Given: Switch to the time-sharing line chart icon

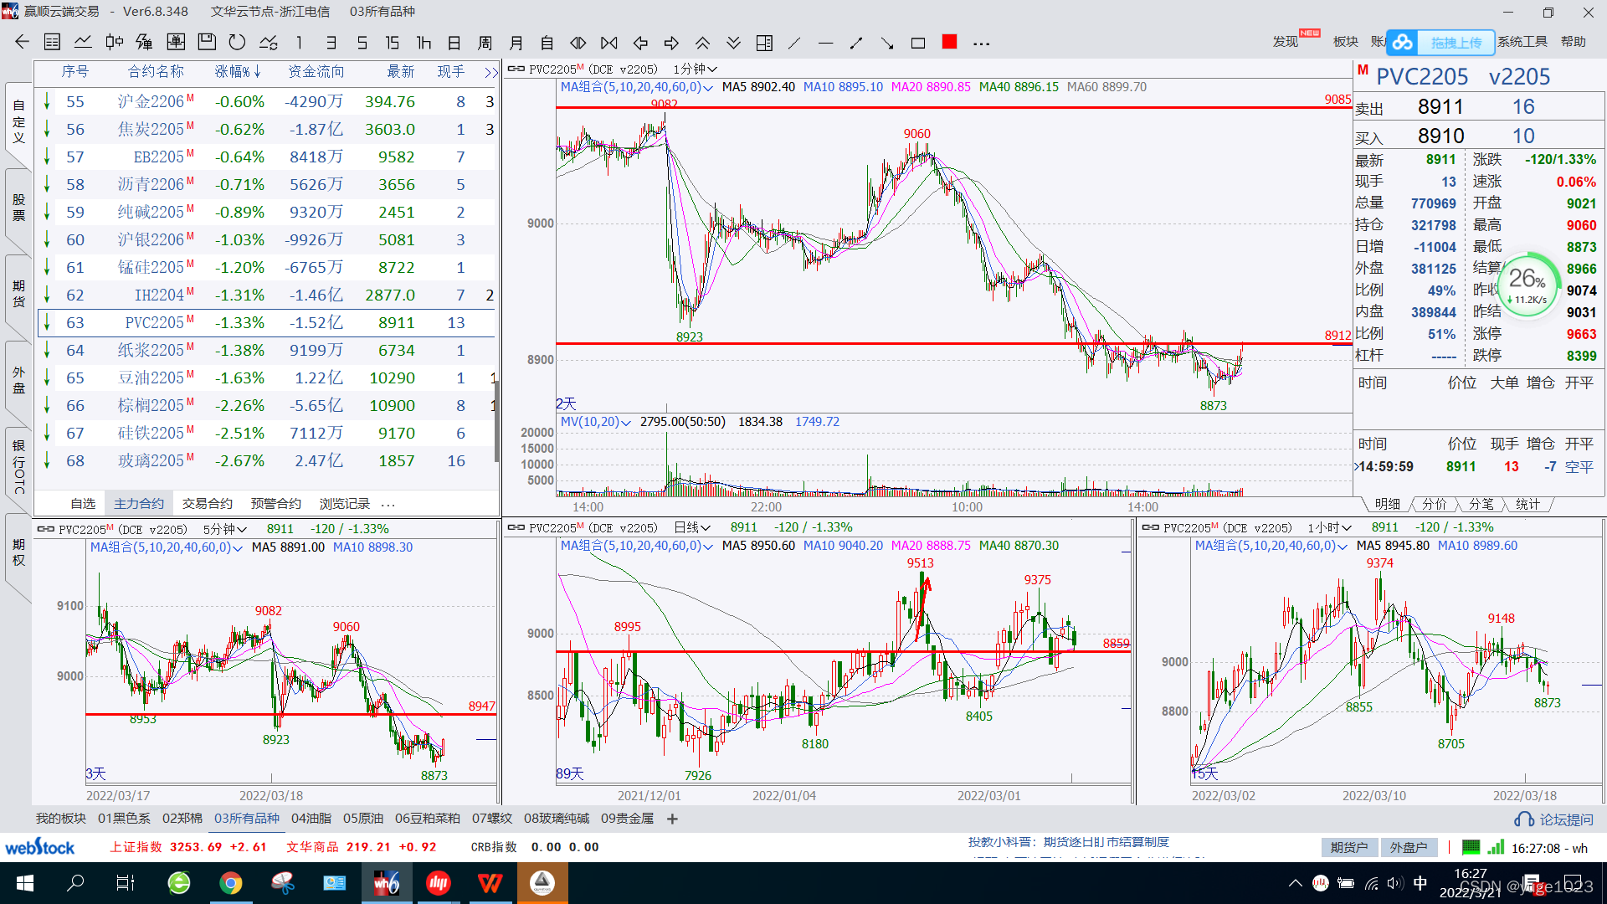Looking at the screenshot, I should coord(83,42).
